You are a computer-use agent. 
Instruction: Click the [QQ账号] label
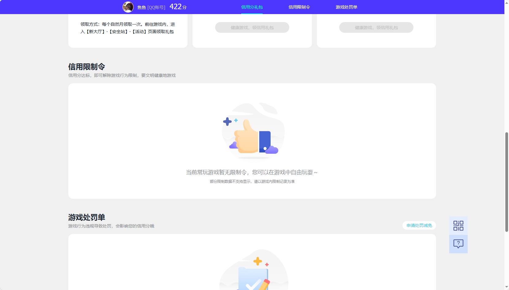click(156, 7)
